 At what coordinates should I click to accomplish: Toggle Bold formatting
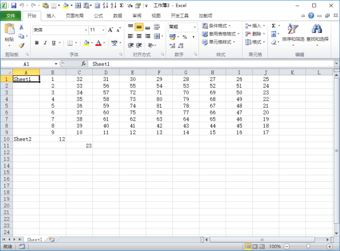pyautogui.click(x=37, y=42)
